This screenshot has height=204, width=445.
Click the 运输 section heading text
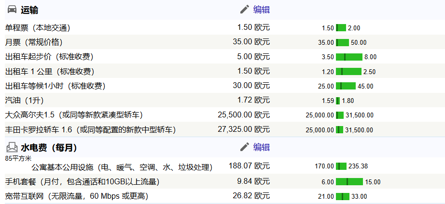(x=29, y=10)
